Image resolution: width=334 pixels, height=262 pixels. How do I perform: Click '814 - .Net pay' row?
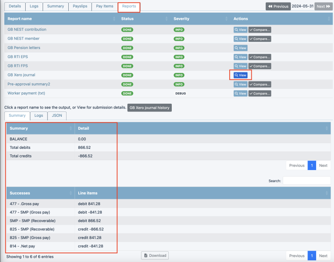click(x=168, y=246)
